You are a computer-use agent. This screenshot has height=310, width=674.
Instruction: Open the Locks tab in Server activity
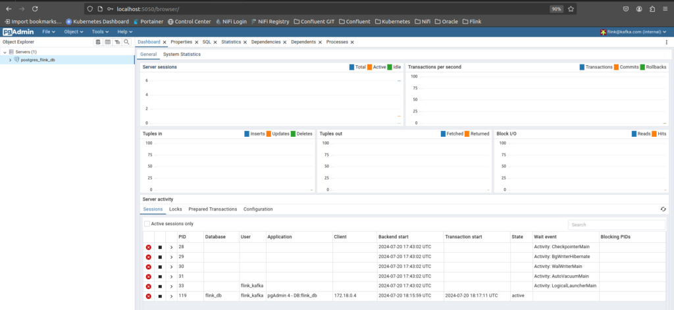[175, 209]
